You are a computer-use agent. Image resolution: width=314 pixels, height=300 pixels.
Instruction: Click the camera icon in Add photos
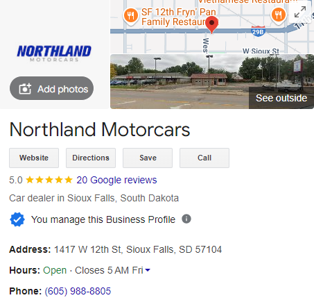click(25, 89)
